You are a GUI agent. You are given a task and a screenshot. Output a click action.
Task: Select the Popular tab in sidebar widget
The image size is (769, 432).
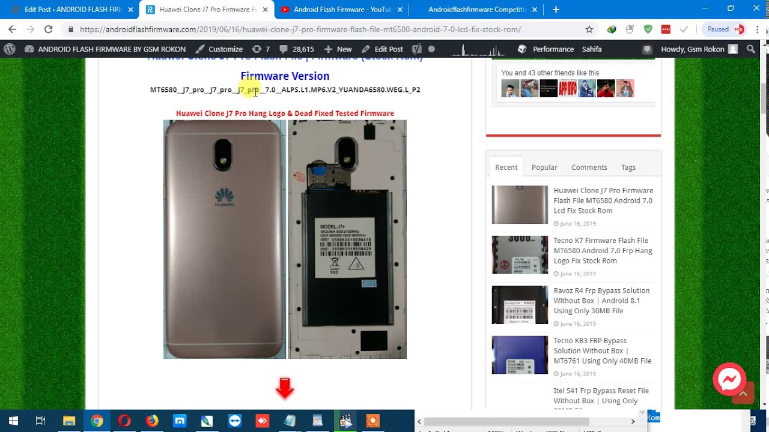(544, 167)
